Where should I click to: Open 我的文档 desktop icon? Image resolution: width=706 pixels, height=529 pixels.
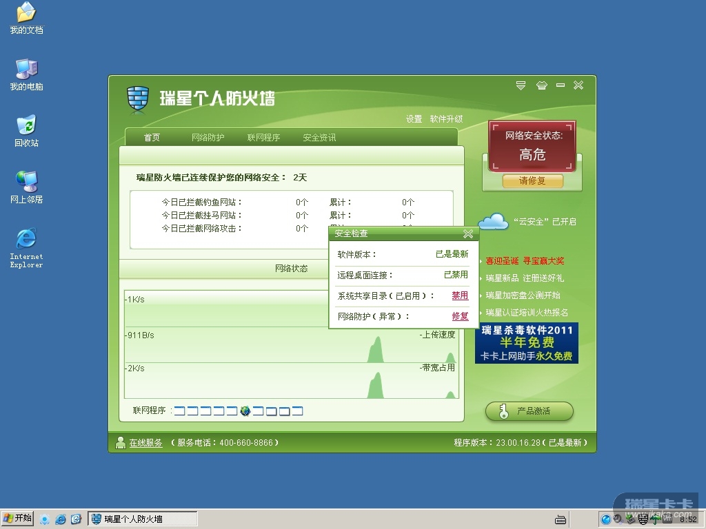[27, 19]
